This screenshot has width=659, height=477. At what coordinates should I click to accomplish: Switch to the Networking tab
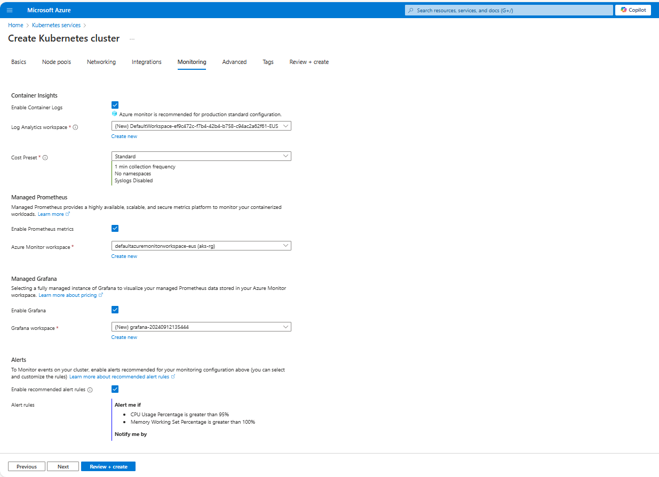tap(101, 62)
